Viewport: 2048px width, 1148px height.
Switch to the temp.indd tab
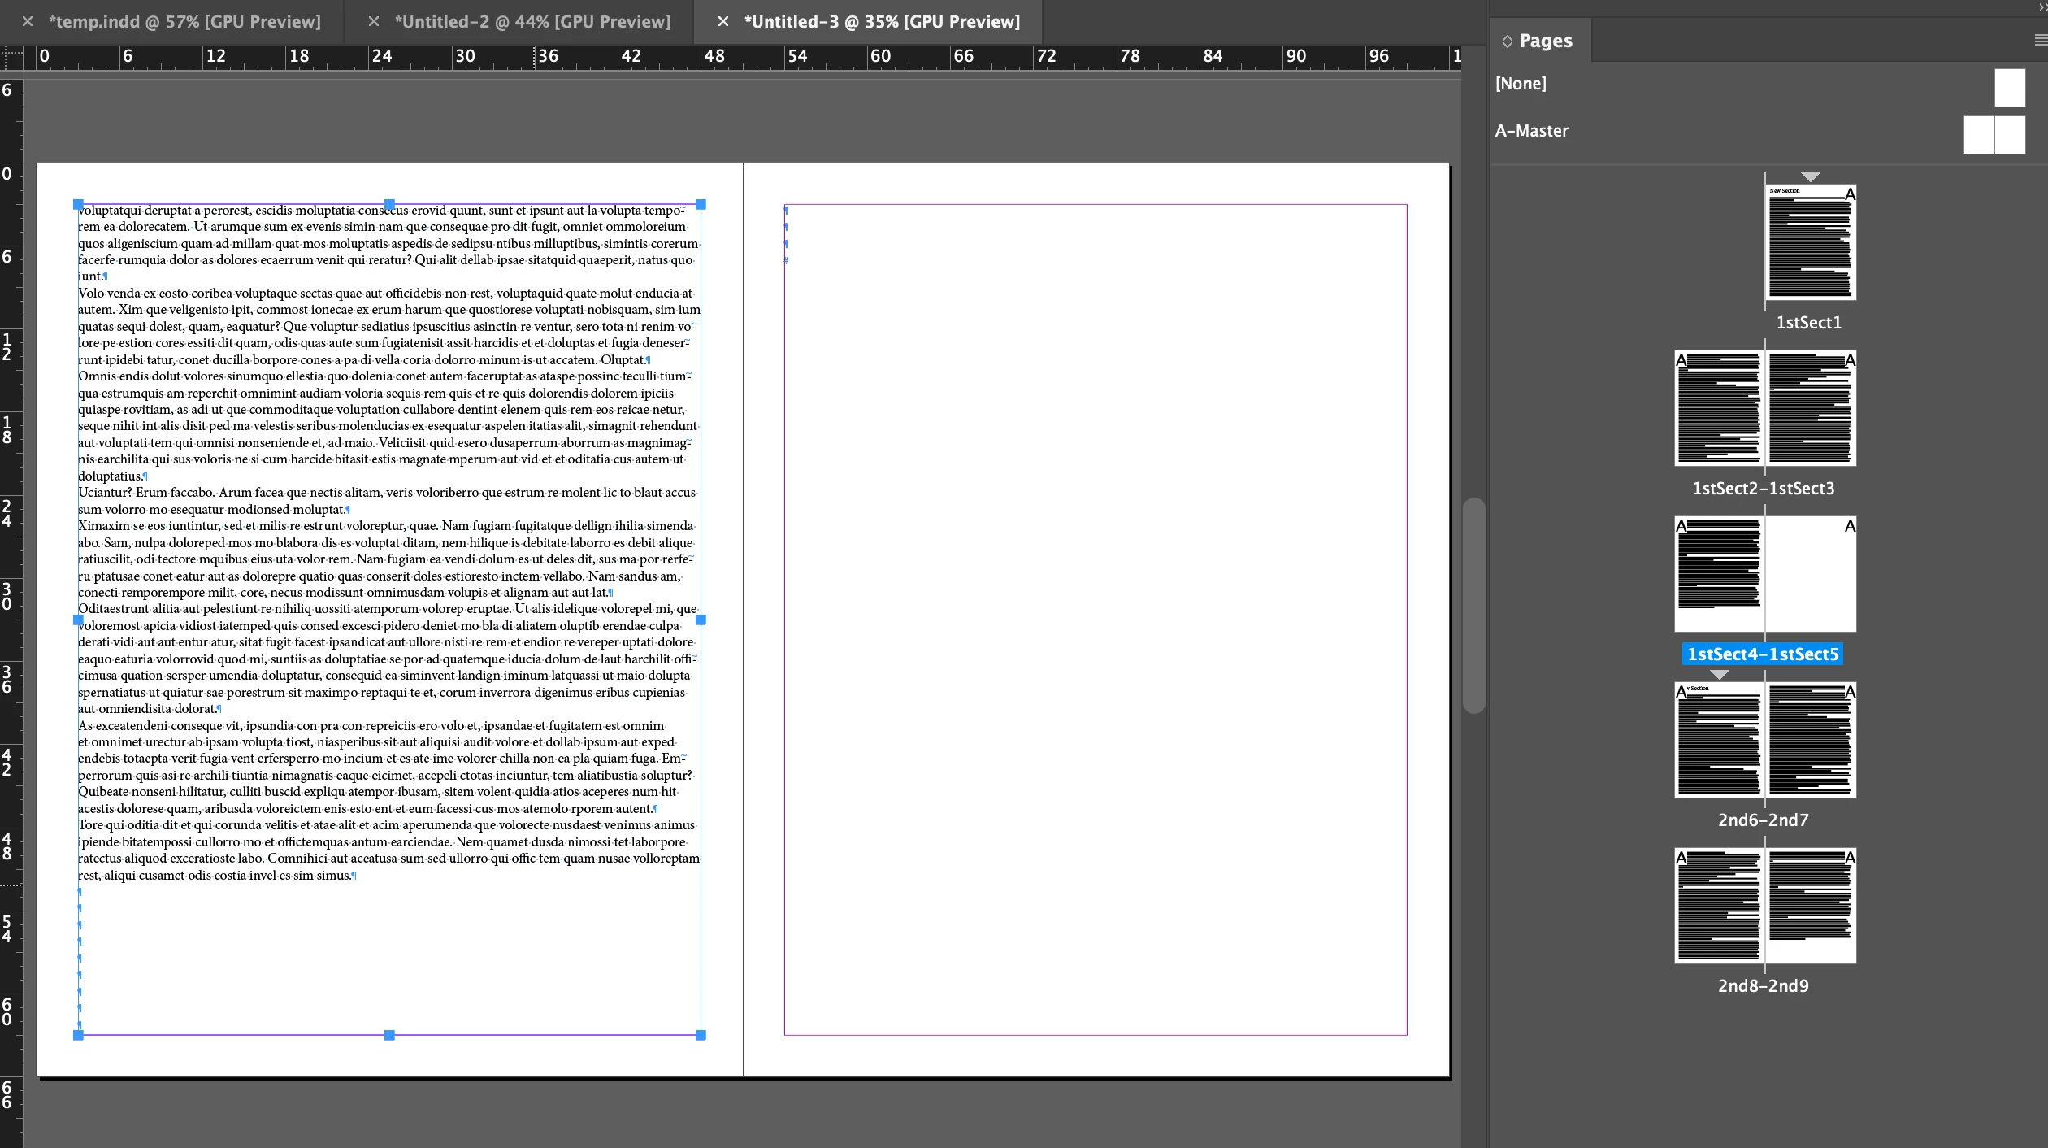(x=184, y=22)
